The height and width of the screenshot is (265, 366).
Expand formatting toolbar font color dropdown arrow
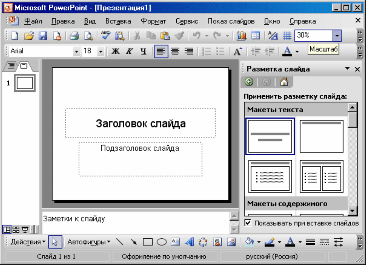(297, 52)
